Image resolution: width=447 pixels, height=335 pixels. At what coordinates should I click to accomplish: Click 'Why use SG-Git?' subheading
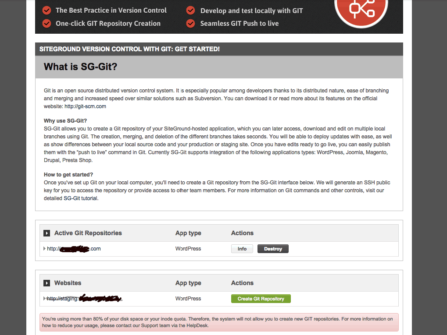[x=65, y=121]
